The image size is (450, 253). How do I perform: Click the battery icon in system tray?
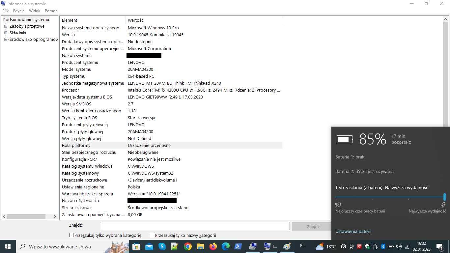391,246
